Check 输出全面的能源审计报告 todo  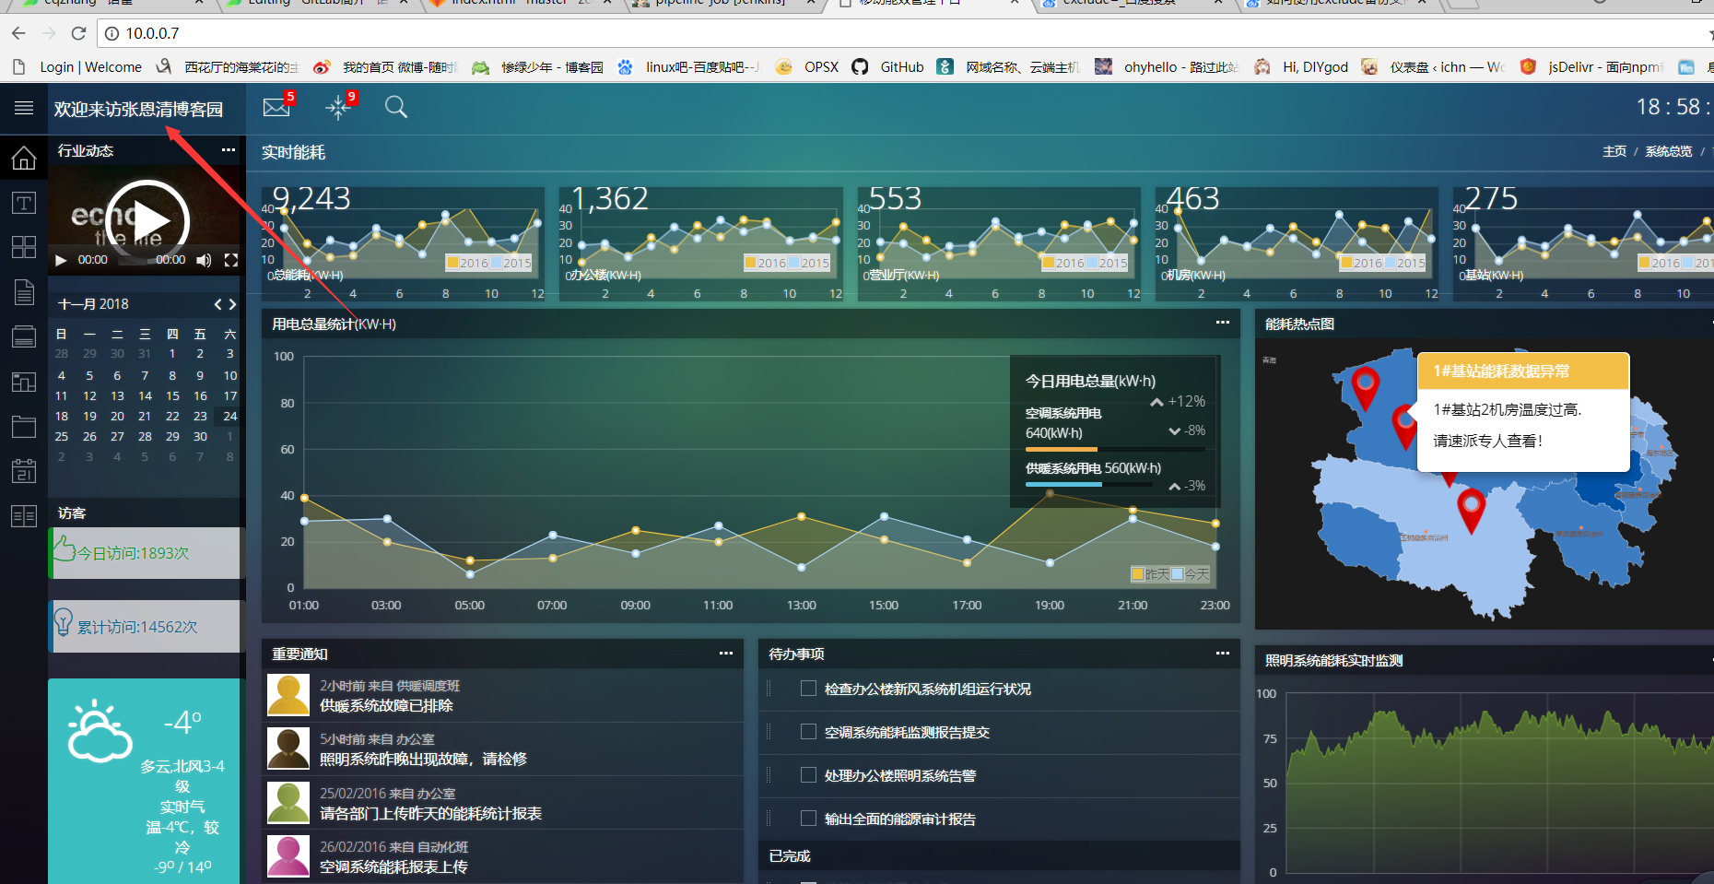tap(808, 819)
